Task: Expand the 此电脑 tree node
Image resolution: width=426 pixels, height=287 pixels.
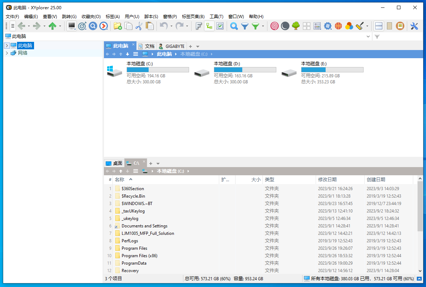Action: point(7,45)
